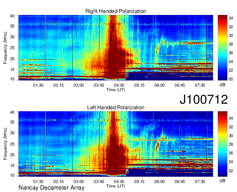Click the 07:30 time tick on top plot
Viewport: 237px width, 192px height.
pos(200,85)
